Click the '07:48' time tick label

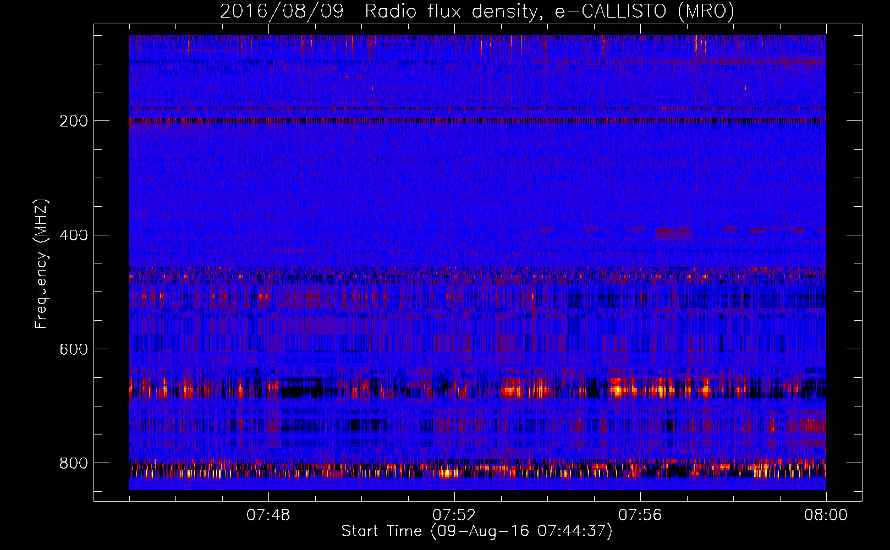point(268,515)
